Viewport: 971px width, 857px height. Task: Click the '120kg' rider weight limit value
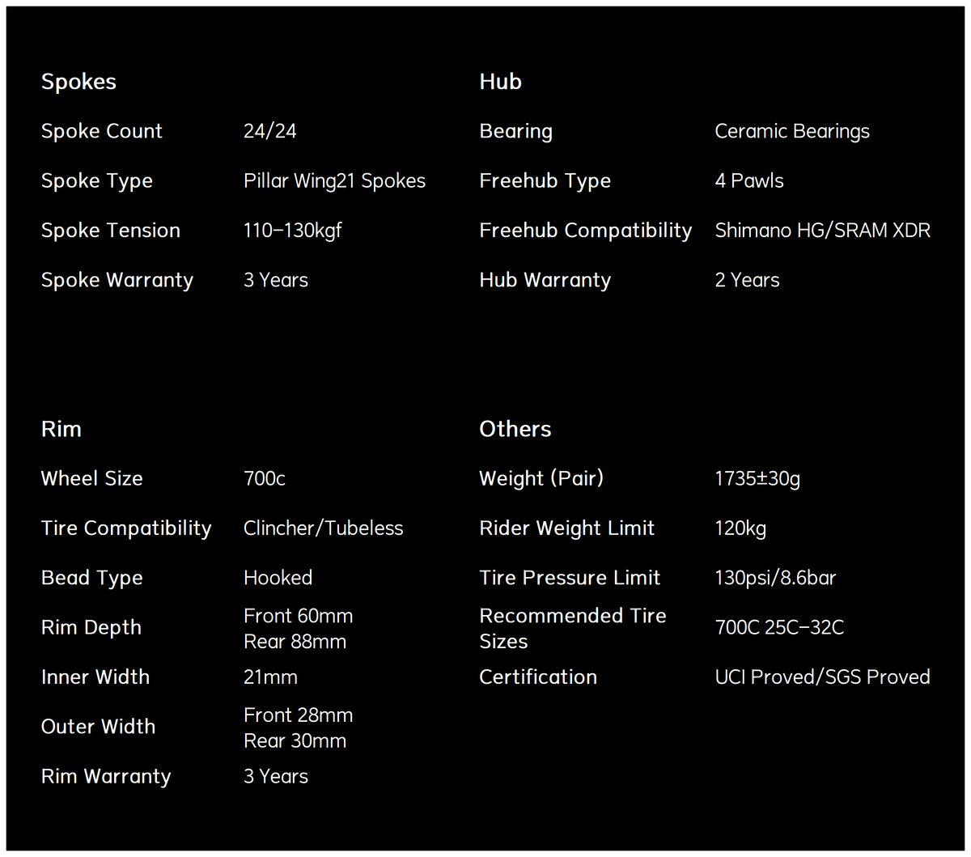[x=740, y=528]
